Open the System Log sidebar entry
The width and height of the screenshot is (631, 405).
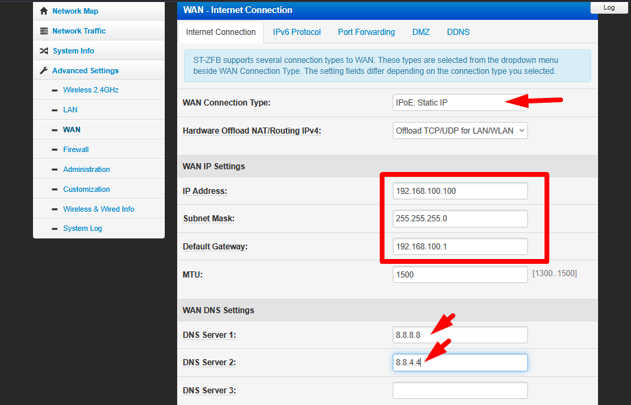(82, 228)
